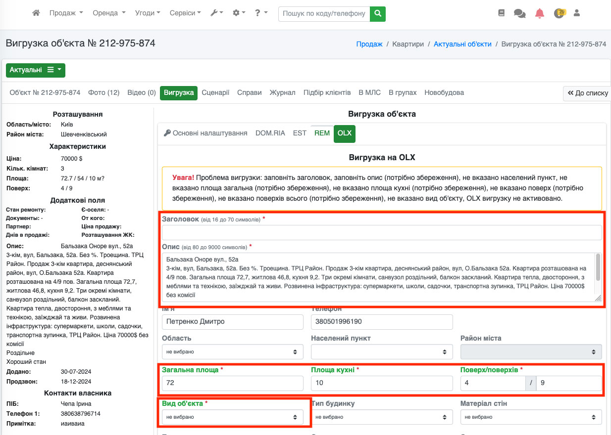
Task: Open the Матеріал стін select box
Action: (x=531, y=417)
